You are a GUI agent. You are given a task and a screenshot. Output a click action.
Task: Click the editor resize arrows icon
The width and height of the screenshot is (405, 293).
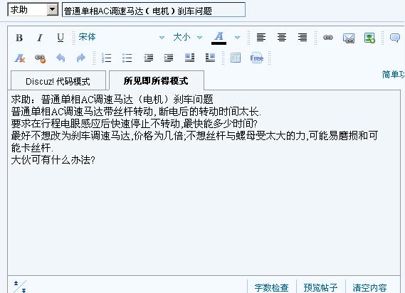pos(20,287)
